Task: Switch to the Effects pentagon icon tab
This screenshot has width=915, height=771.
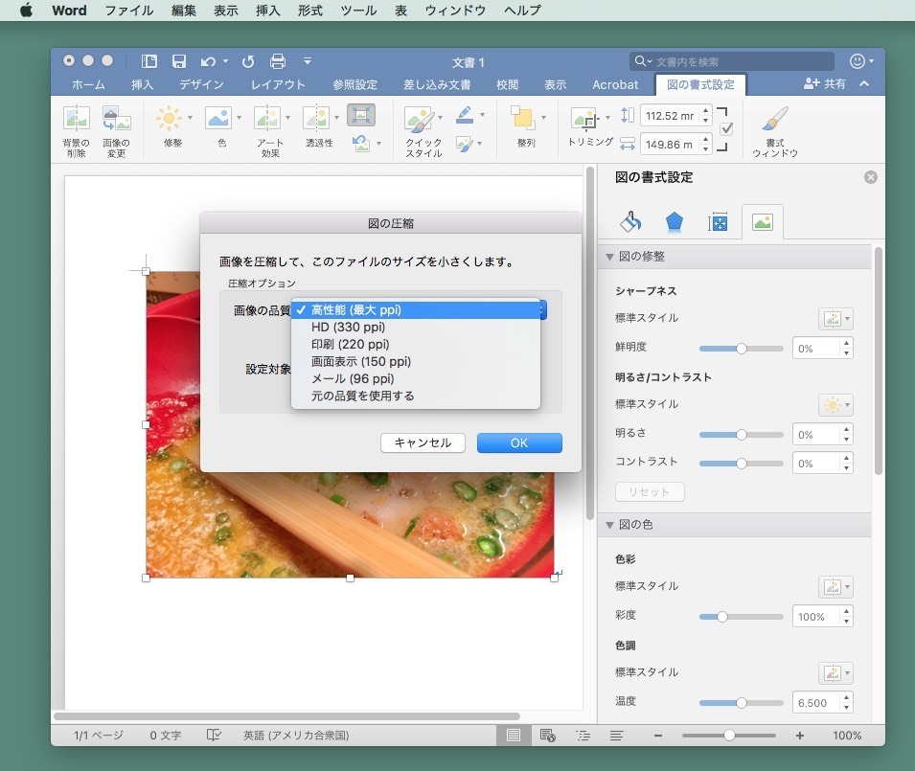Action: (675, 222)
